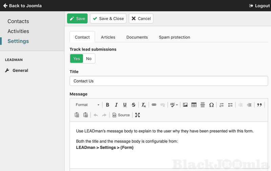271x171 pixels.
Task: Set Track lead submissions to No
Action: [x=89, y=59]
